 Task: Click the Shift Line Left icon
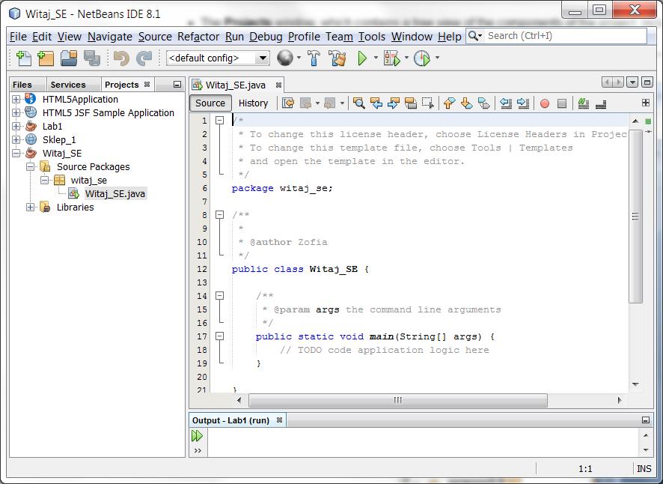[506, 103]
